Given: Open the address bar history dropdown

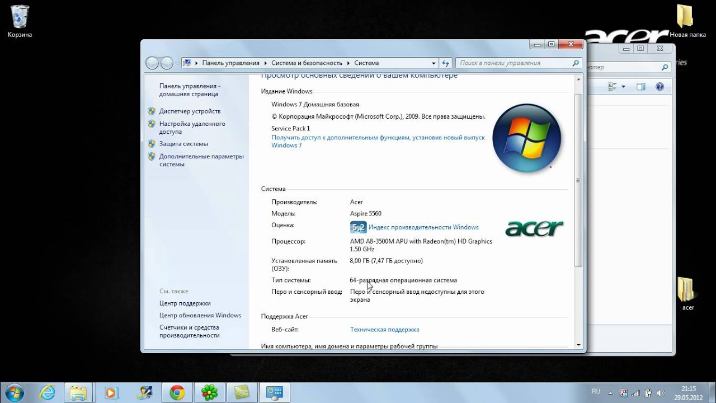Looking at the screenshot, I should (434, 63).
